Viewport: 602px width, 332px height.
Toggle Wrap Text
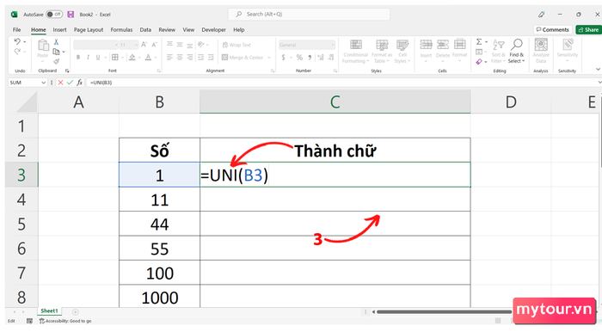coord(236,45)
